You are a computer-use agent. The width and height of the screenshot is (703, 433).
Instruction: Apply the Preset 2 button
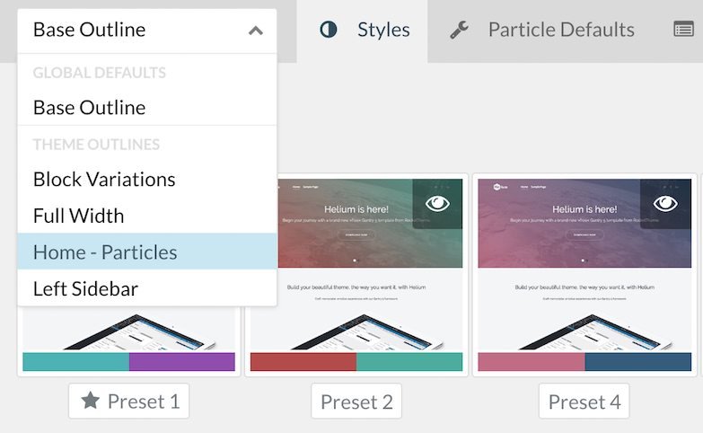coord(356,402)
